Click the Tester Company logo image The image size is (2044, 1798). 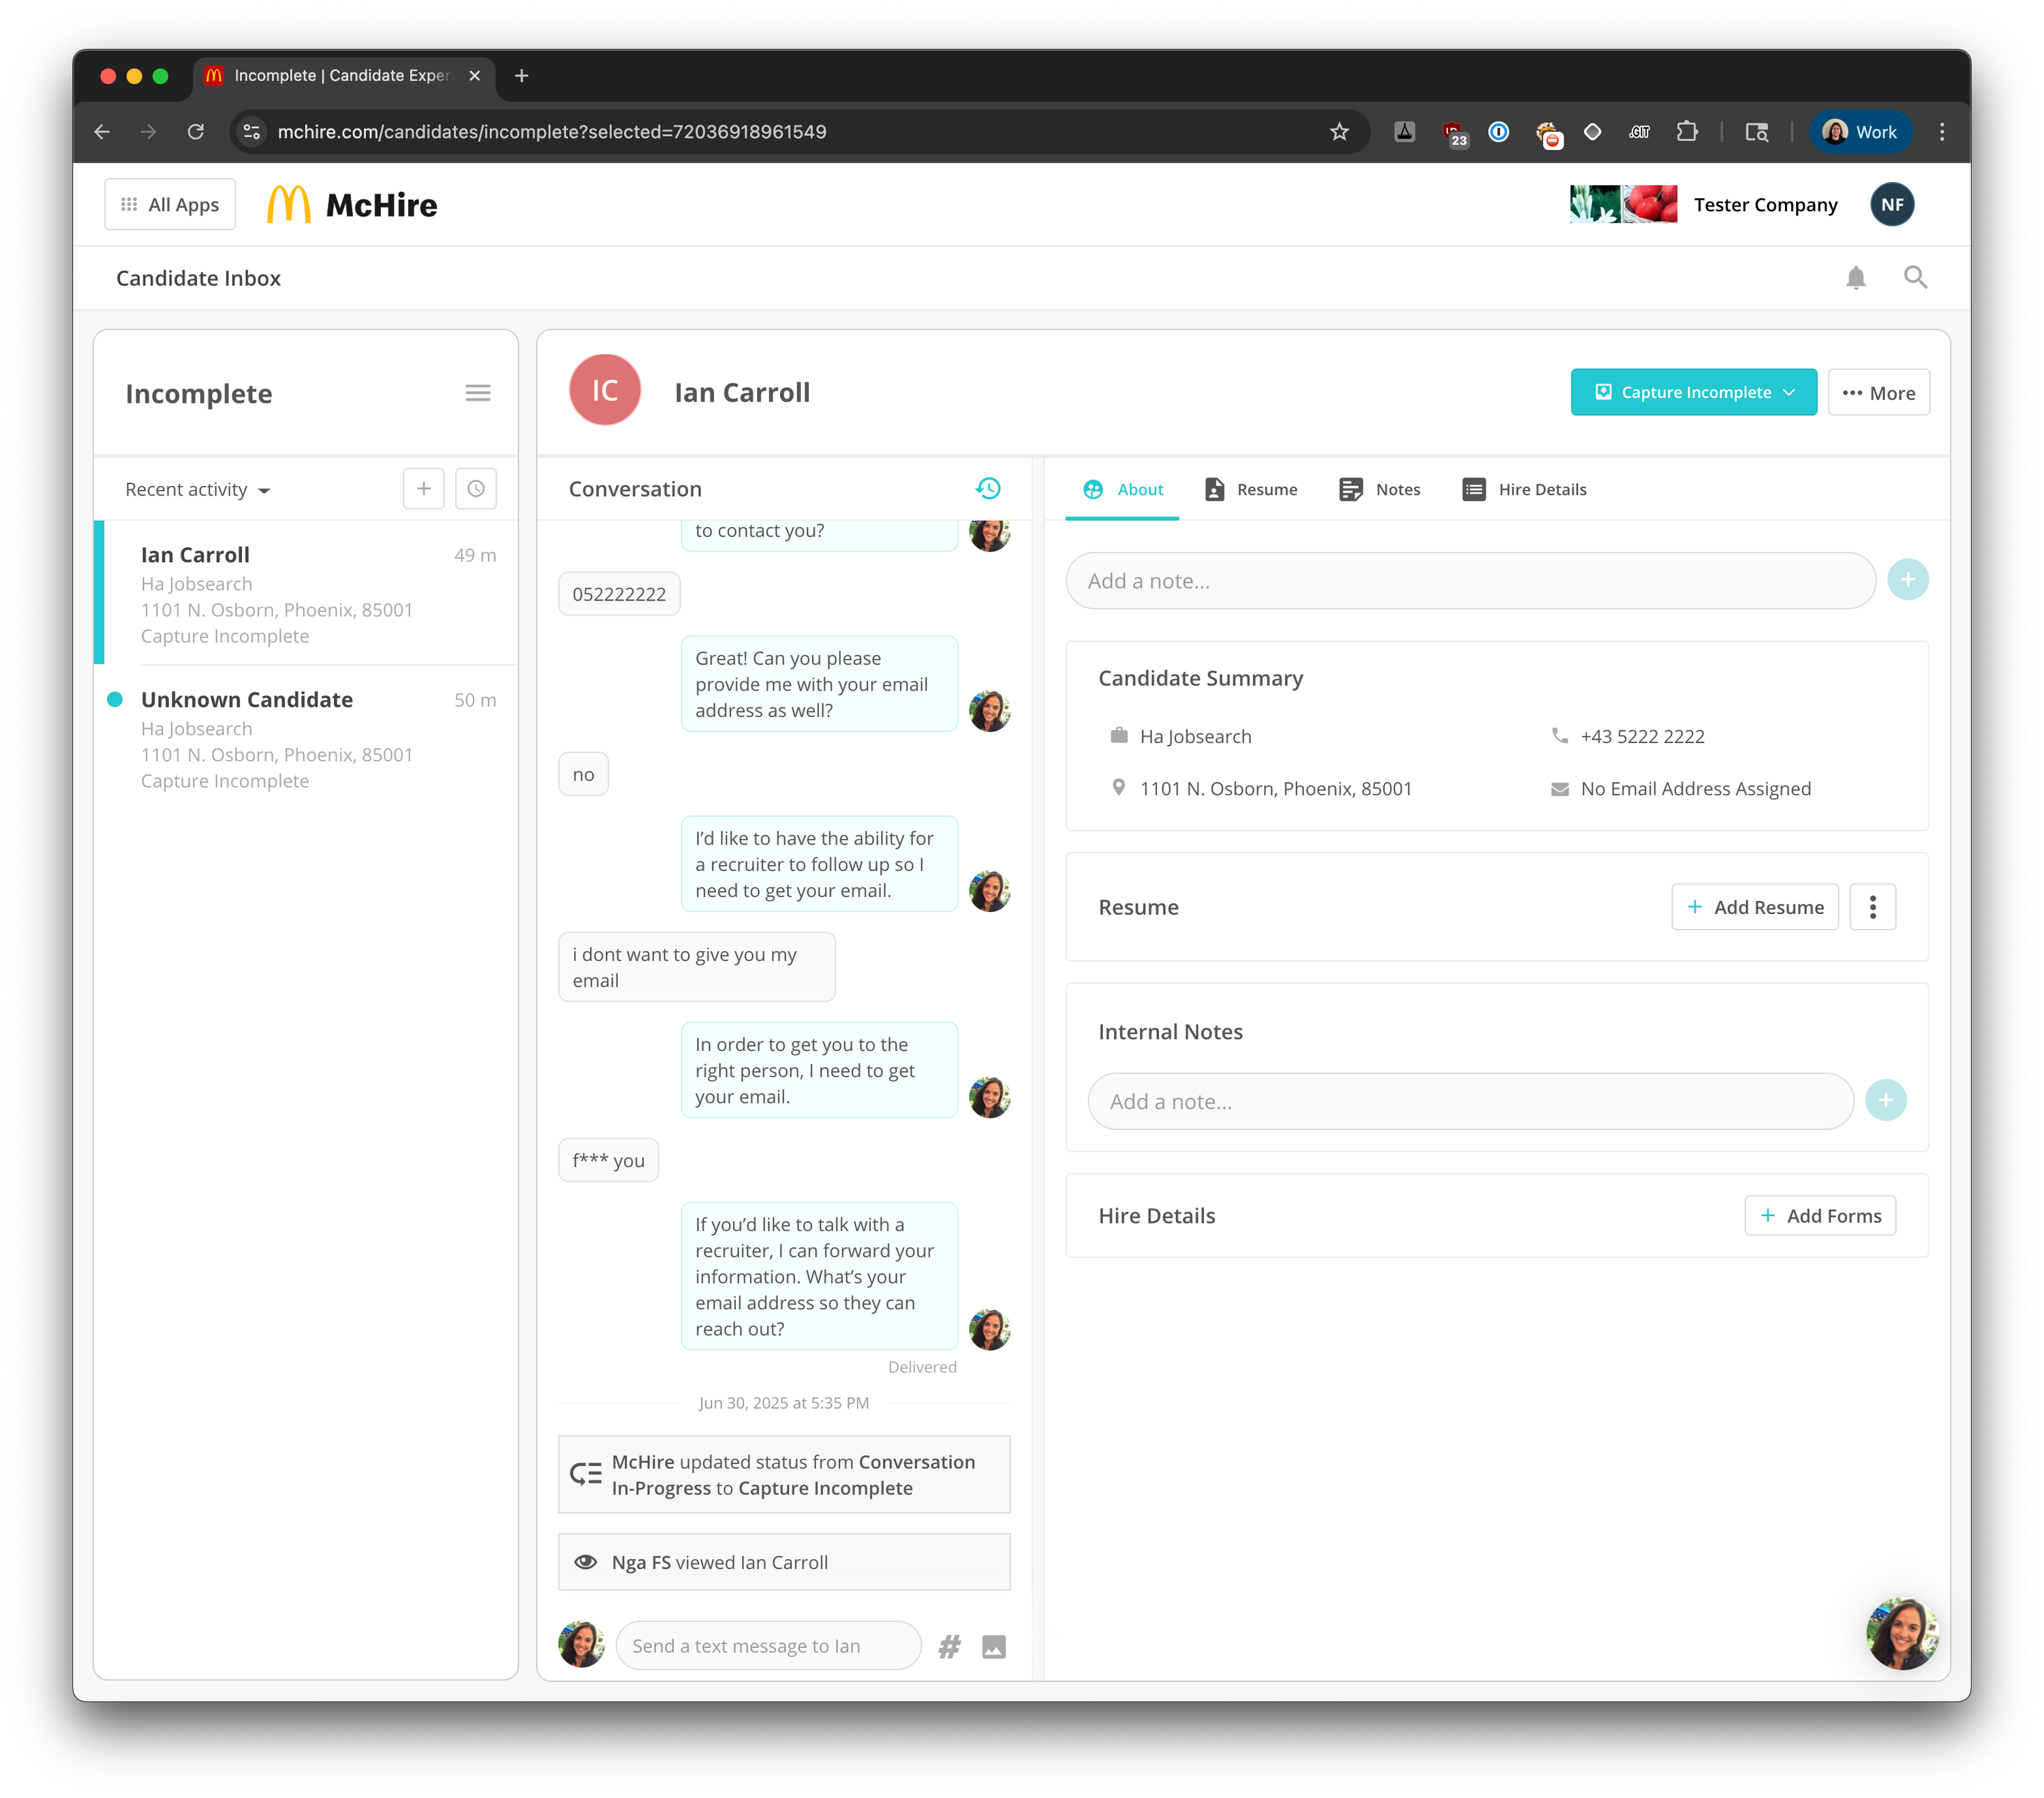click(1623, 204)
